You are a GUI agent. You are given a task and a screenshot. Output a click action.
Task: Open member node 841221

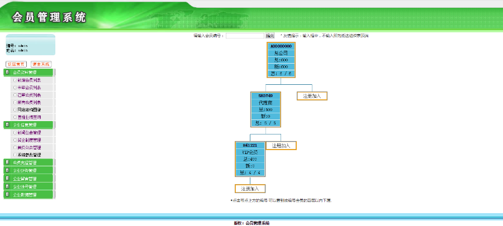pyautogui.click(x=250, y=145)
